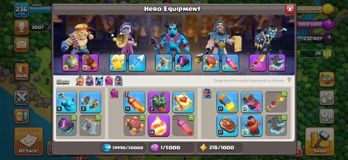Click the Shiny Ore 39990/50000 counter
This screenshot has height=160, width=348.
coord(123,148)
